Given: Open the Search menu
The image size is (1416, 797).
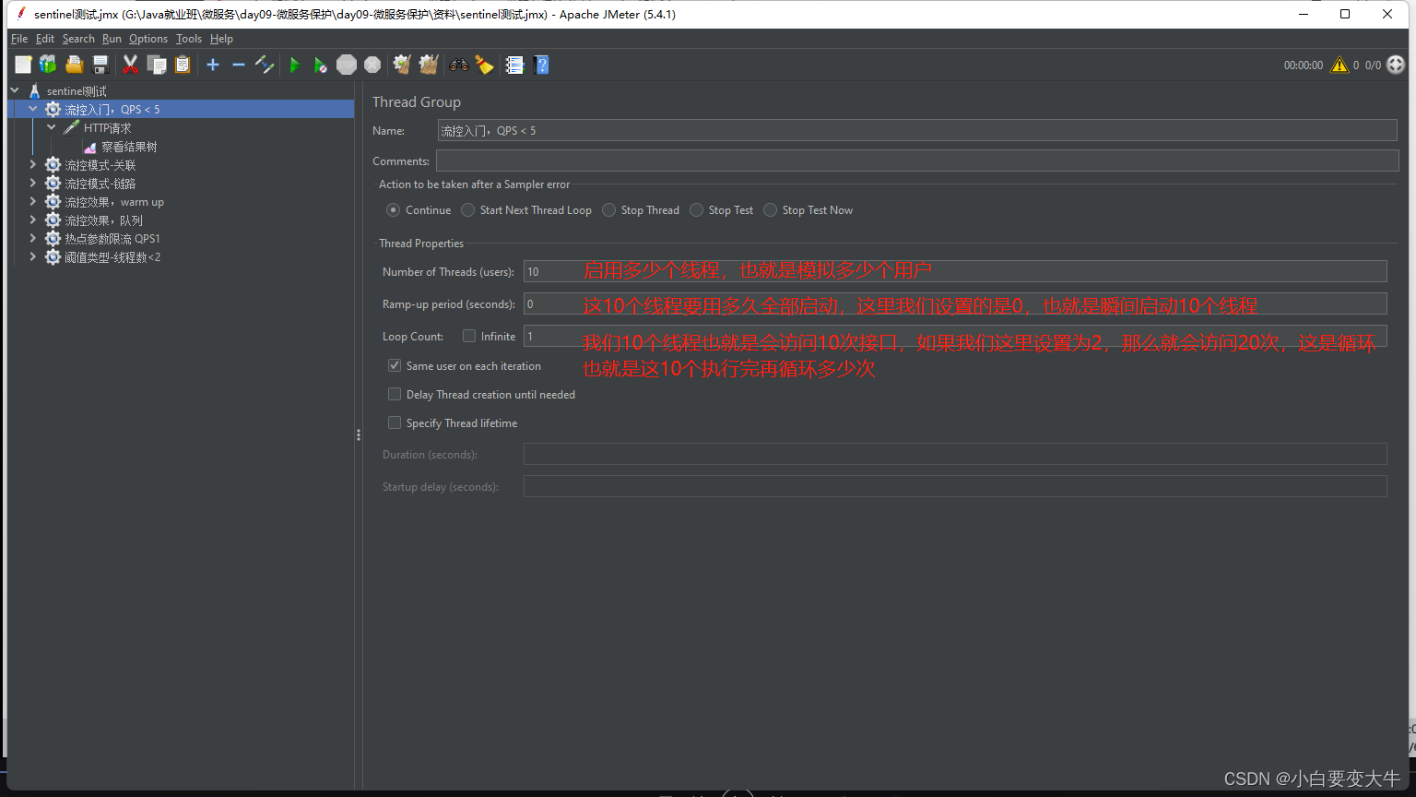Looking at the screenshot, I should click(x=78, y=39).
